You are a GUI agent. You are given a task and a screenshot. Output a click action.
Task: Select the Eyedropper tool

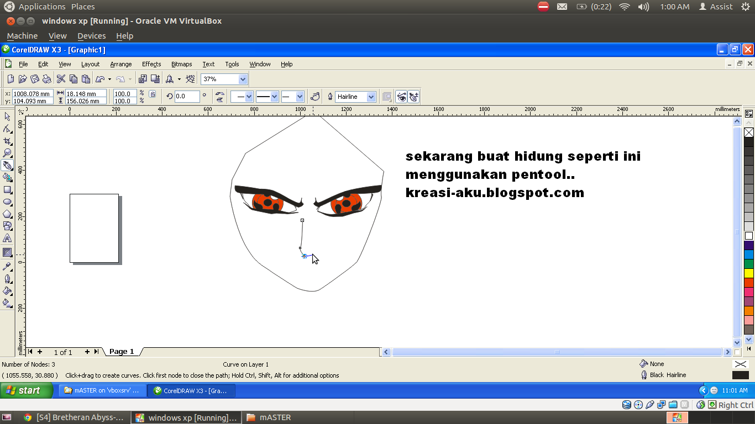point(7,266)
